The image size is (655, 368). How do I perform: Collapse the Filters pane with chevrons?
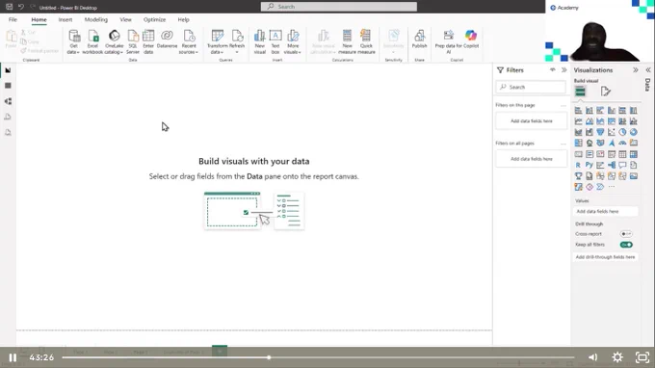pyautogui.click(x=563, y=69)
